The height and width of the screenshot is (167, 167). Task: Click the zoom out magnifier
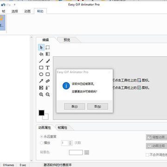click(x=48, y=95)
